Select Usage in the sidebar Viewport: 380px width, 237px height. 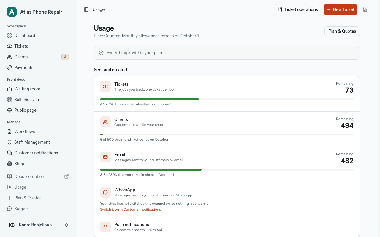[x=38, y=187]
